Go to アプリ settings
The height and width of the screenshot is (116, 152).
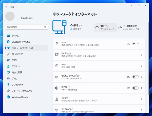pos(27,60)
